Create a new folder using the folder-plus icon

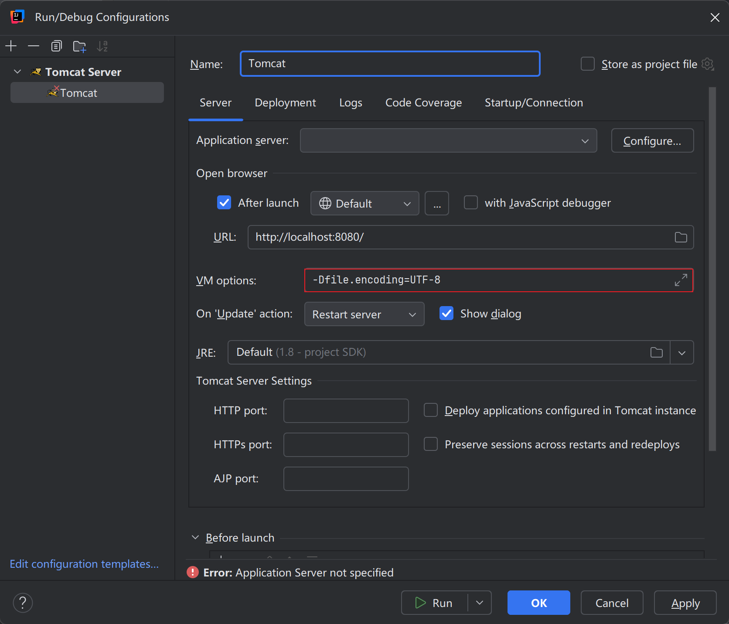tap(79, 46)
